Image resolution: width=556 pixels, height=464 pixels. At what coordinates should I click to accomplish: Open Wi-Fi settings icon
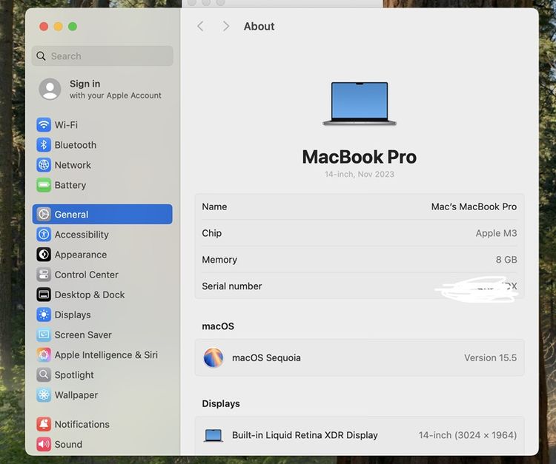pos(44,124)
